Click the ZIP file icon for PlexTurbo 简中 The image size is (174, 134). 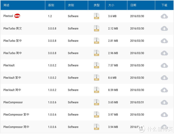[x=97, y=53]
